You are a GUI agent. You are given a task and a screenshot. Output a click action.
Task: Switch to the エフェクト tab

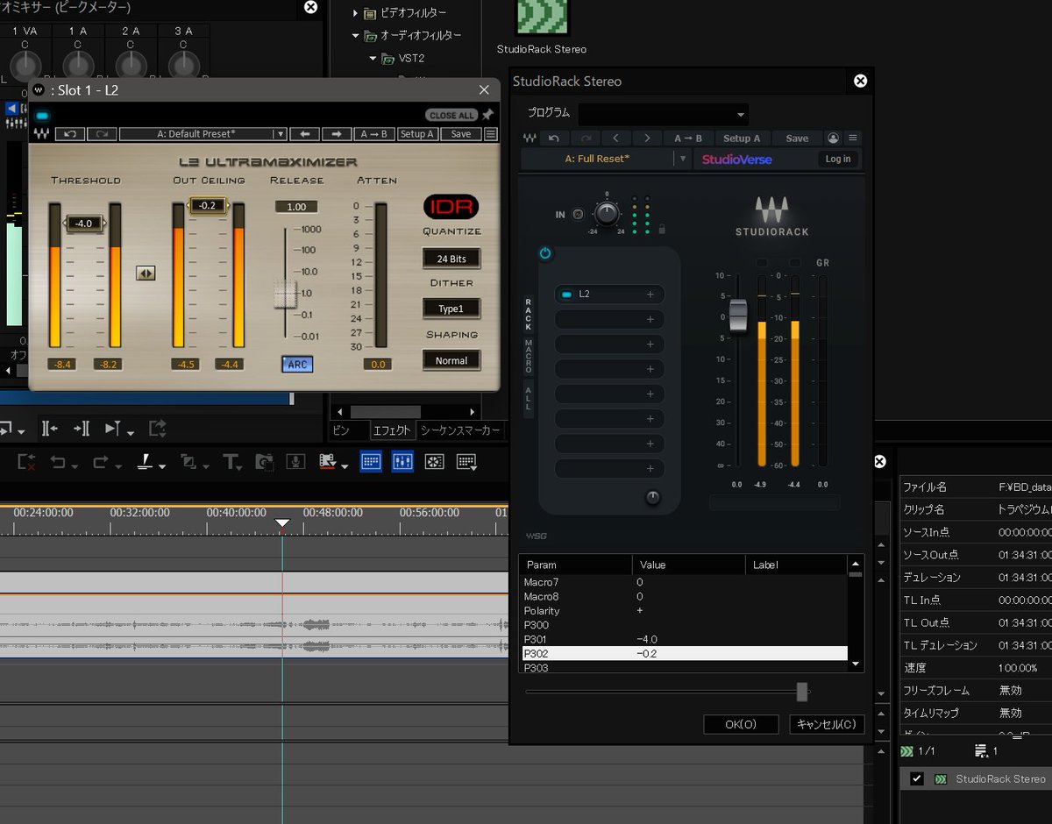tap(391, 430)
